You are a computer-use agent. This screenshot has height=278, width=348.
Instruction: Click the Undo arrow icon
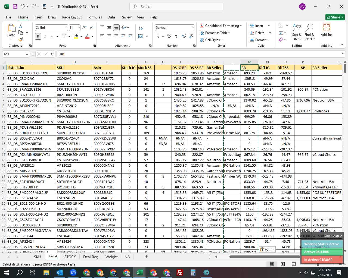pyautogui.click(x=23, y=7)
